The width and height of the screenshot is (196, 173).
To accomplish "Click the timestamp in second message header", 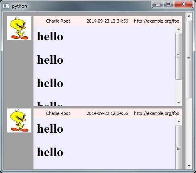I will point(107,113).
